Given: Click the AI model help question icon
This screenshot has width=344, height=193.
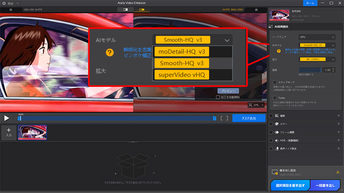Looking at the screenshot, I should point(279,51).
